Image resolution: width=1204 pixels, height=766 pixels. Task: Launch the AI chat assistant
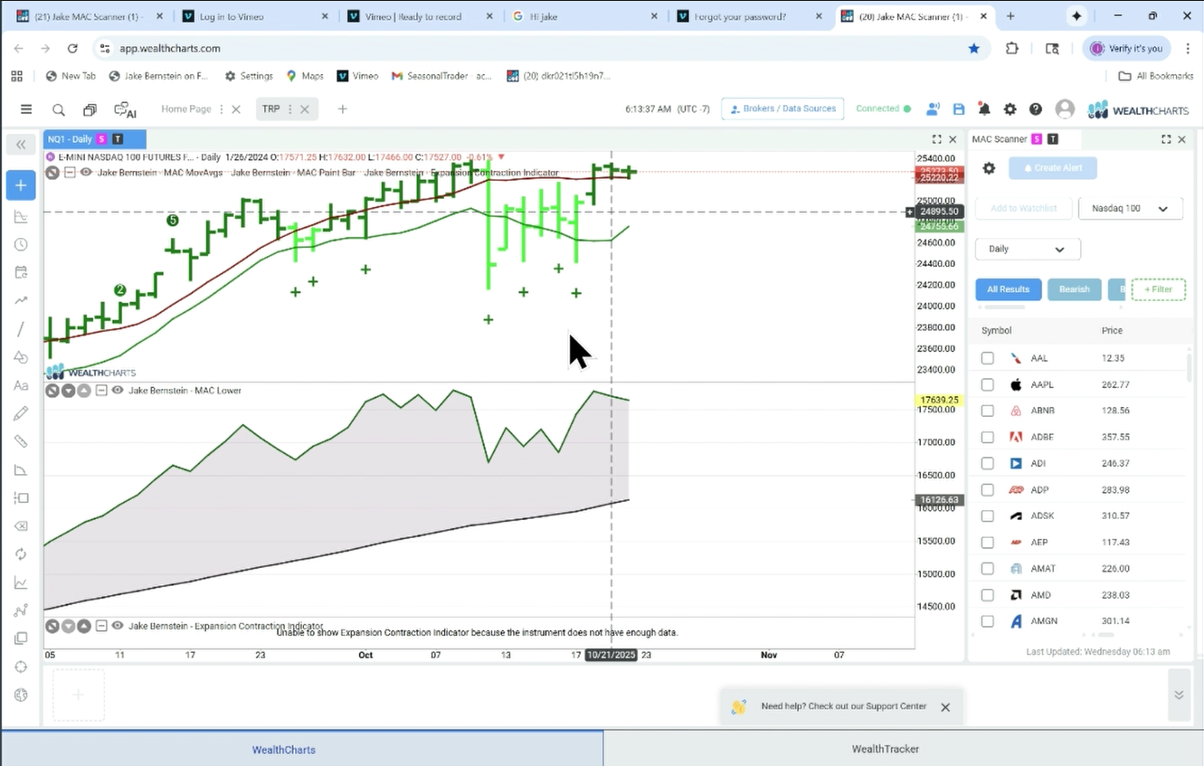click(x=125, y=109)
